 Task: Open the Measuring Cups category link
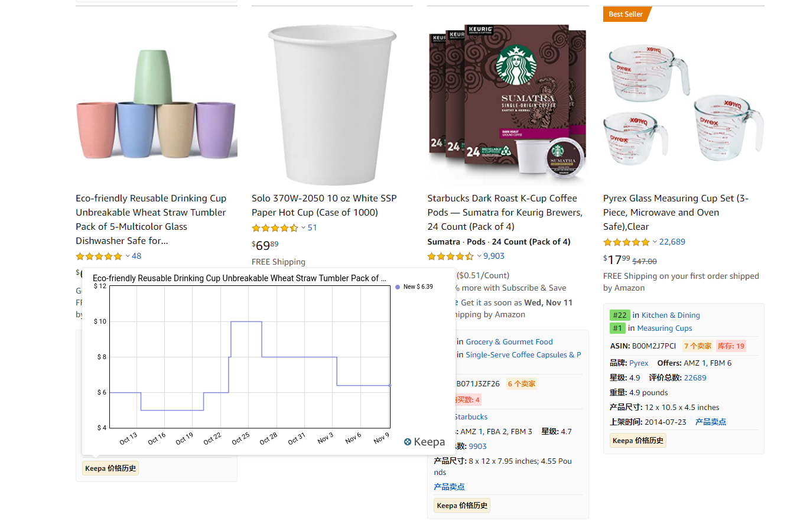(x=665, y=328)
